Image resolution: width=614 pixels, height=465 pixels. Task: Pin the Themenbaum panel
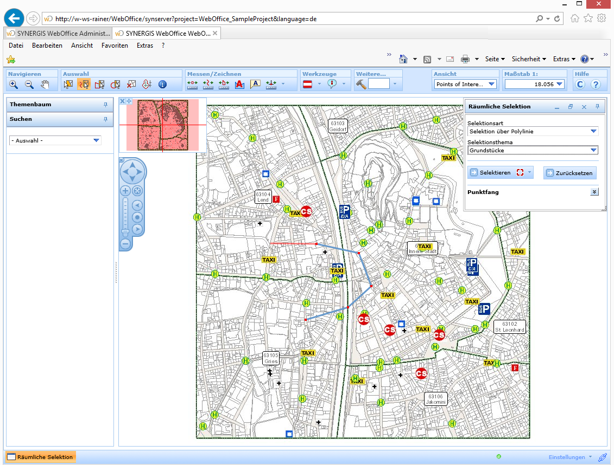coord(106,104)
